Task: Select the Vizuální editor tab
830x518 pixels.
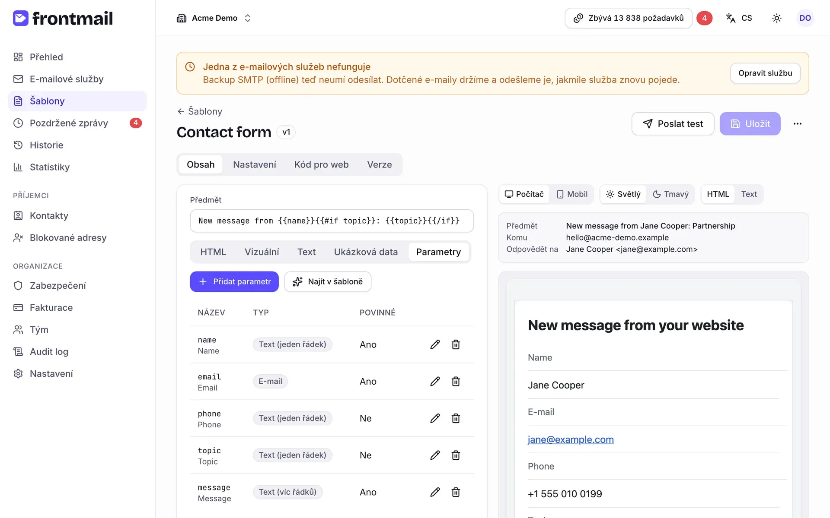Action: coord(262,252)
